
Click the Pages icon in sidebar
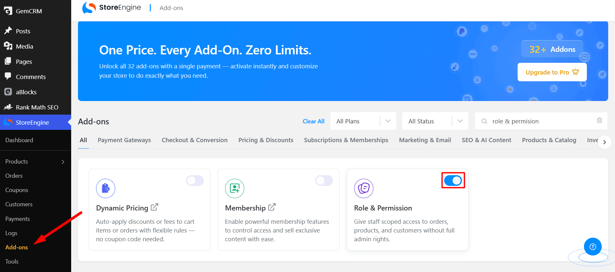click(8, 61)
